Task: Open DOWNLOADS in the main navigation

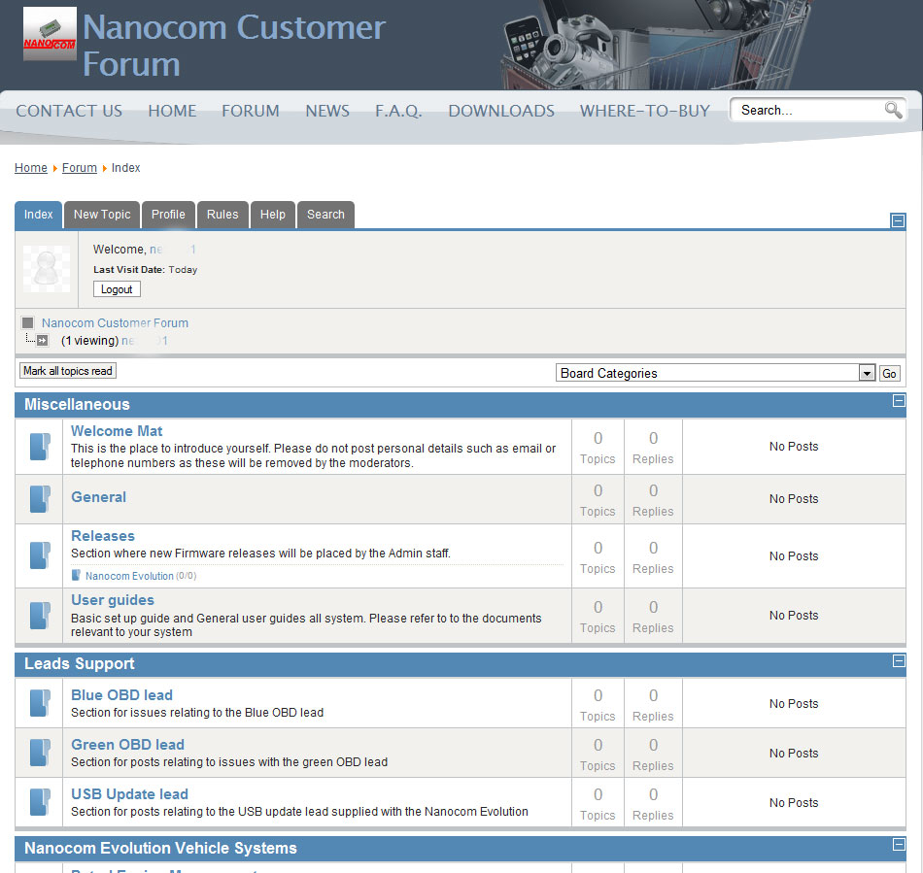Action: (x=501, y=111)
